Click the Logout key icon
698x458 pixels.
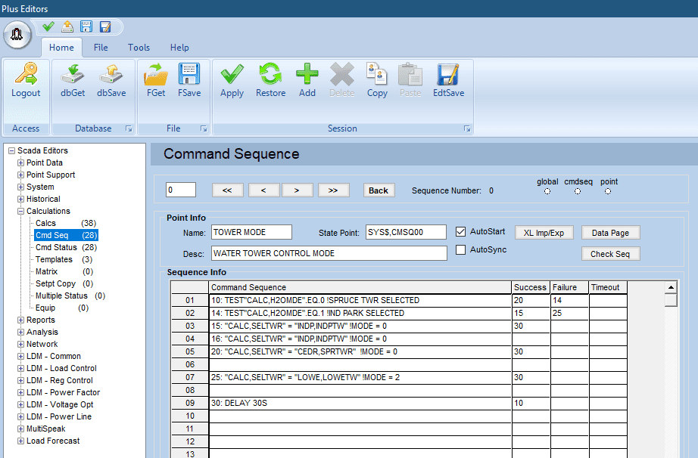(x=26, y=74)
